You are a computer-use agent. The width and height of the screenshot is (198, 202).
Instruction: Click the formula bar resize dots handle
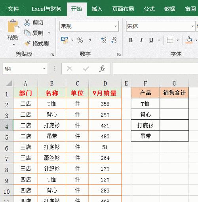pos(55,68)
